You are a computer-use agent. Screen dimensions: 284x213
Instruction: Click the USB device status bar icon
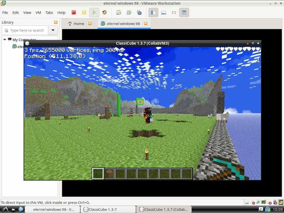pyautogui.click(x=275, y=202)
